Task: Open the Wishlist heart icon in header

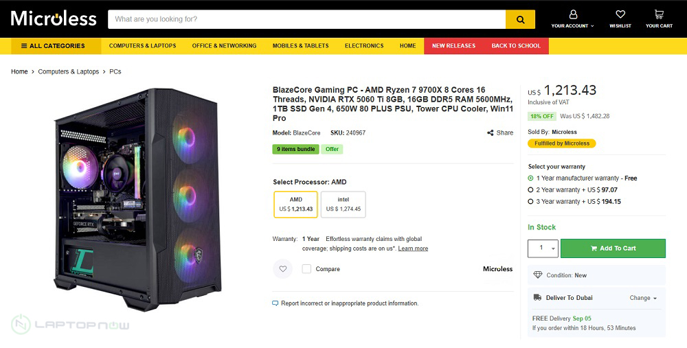Action: click(x=620, y=14)
